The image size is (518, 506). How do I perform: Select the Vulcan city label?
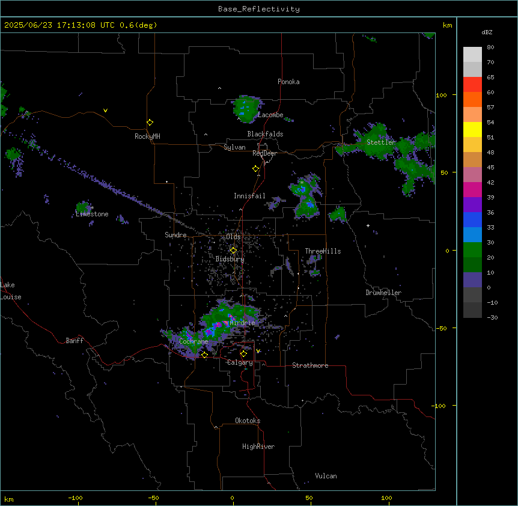coord(326,476)
